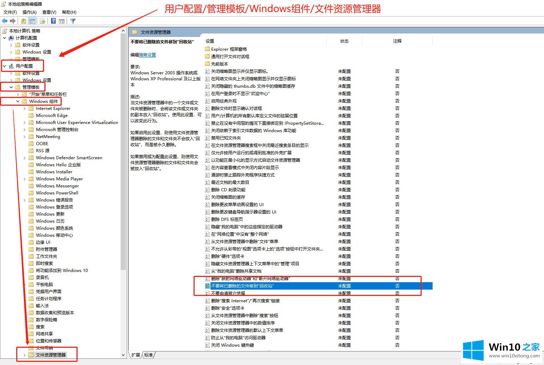The image size is (544, 365).
Task: Collapse the 用户配置 tree node
Action: (4, 66)
